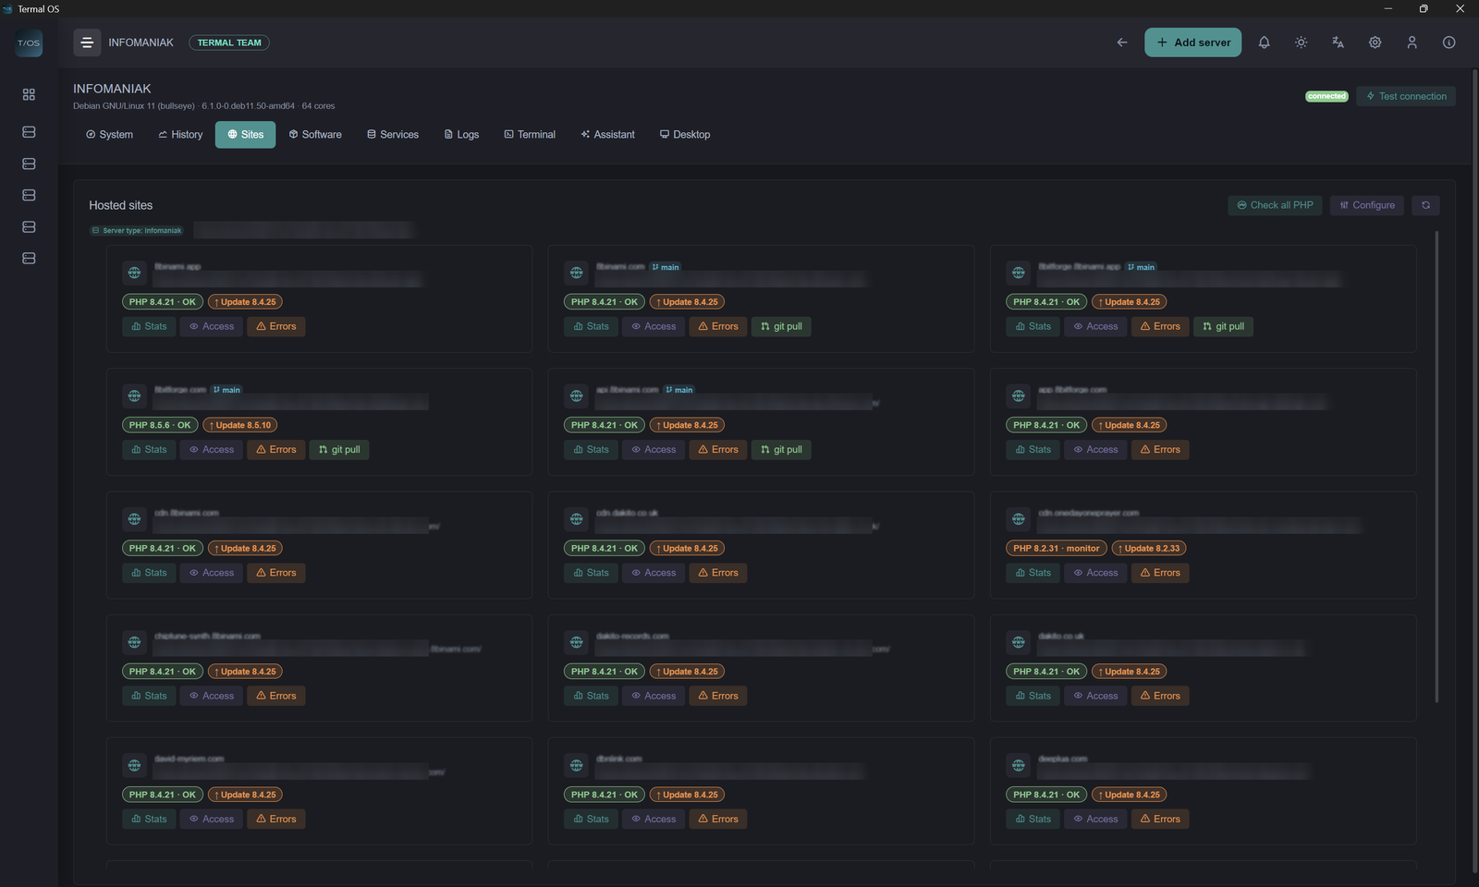View Access for the dakito-records.com site
This screenshot has height=887, width=1479.
pos(654,697)
